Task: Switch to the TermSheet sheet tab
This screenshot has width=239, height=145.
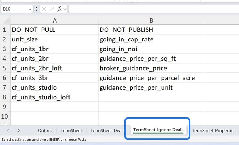Action: (71, 131)
